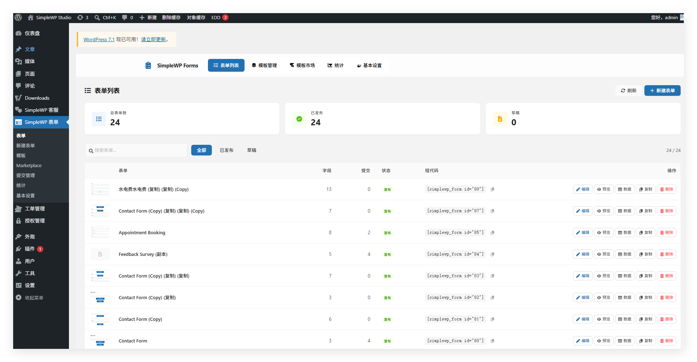Click the WordPress logo in admin bar

(18, 17)
